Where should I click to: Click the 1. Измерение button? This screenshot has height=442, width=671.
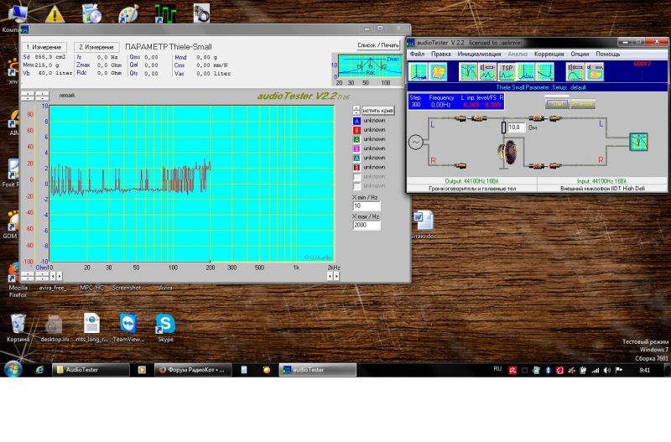[44, 47]
